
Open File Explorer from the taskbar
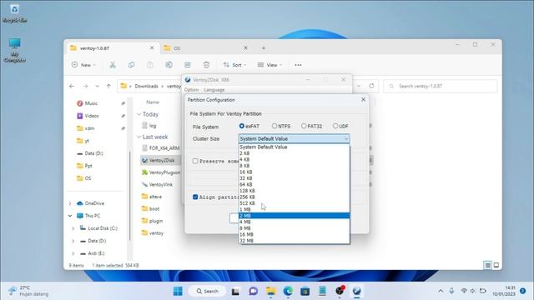pyautogui.click(x=270, y=291)
